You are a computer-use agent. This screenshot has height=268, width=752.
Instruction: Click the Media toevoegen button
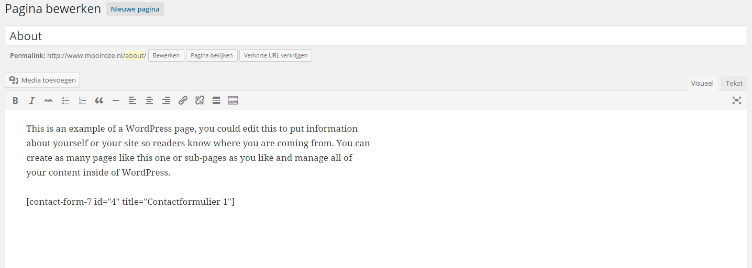(42, 80)
